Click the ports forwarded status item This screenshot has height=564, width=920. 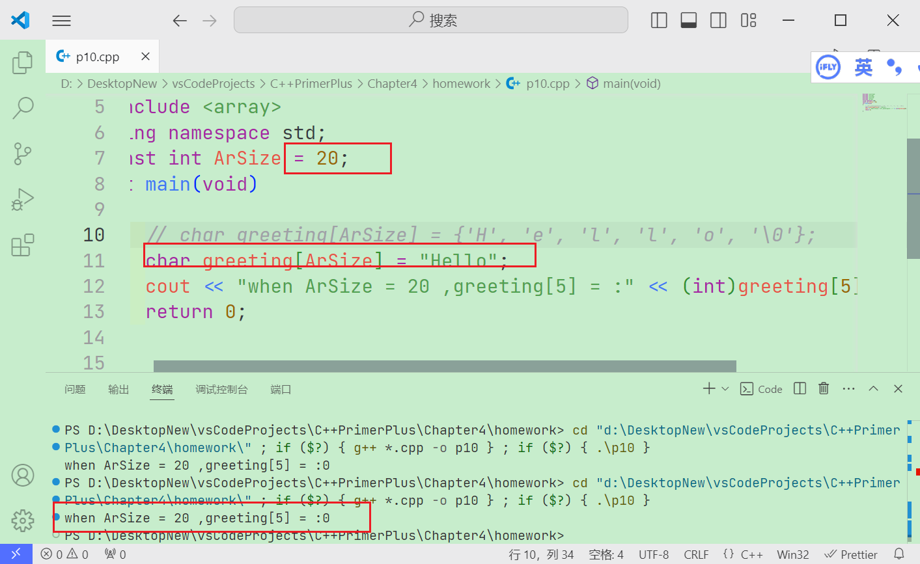click(115, 554)
